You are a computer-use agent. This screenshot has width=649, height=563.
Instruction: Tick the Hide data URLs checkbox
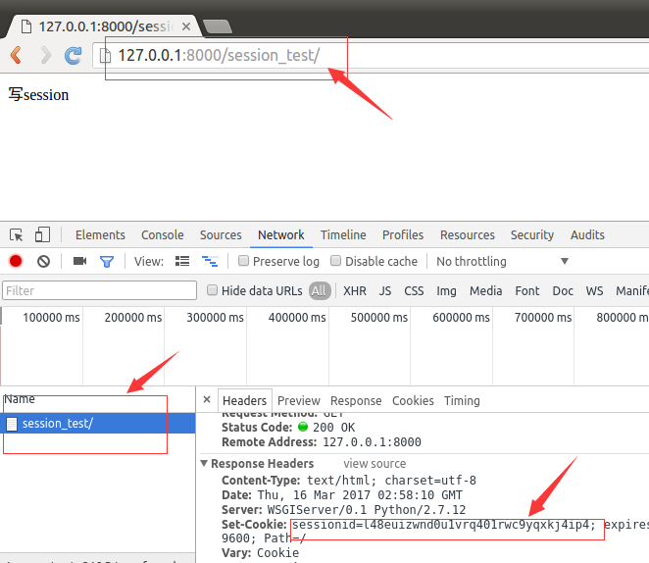point(213,291)
